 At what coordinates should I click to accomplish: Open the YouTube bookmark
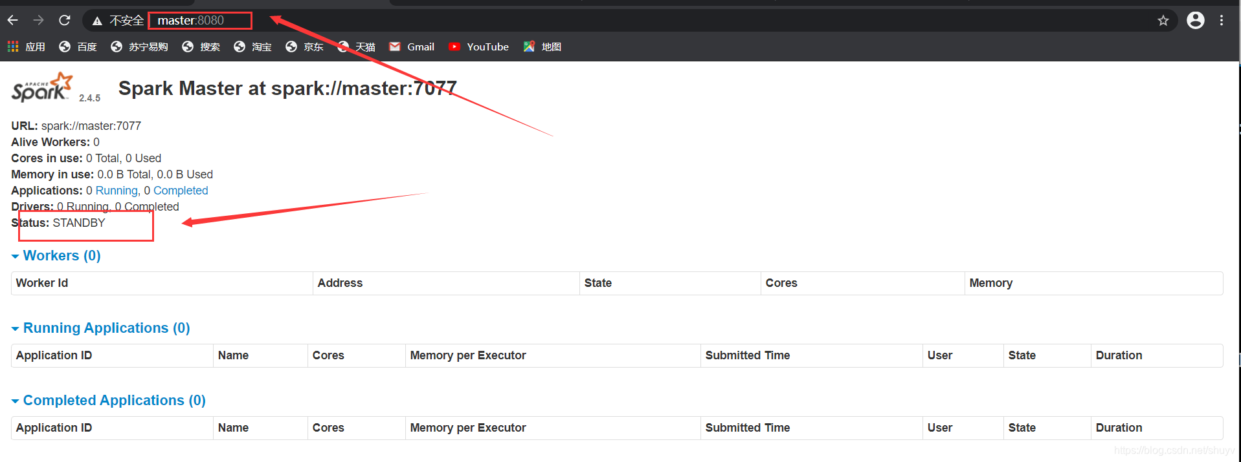[478, 47]
